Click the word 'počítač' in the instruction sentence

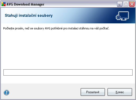(104, 28)
